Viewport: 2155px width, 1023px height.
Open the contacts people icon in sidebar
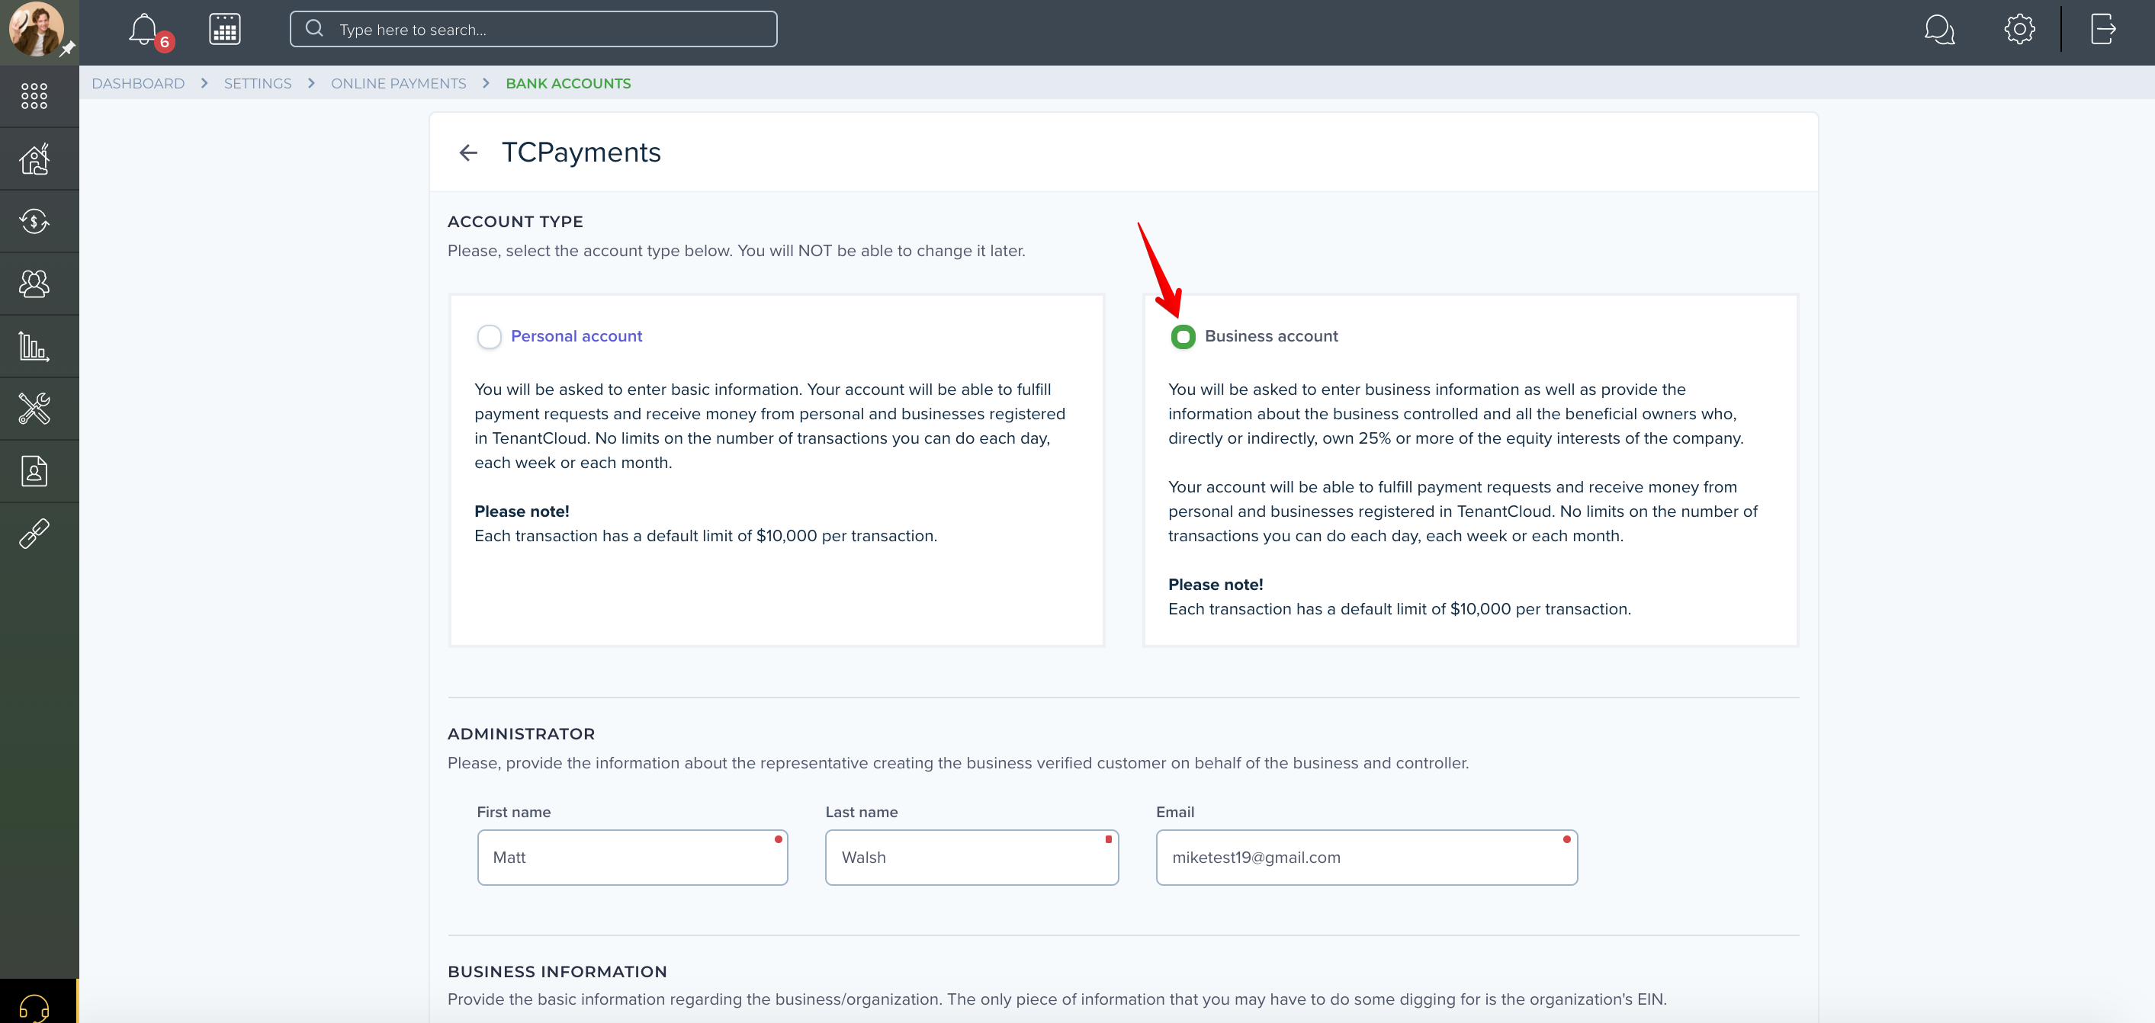coord(34,284)
